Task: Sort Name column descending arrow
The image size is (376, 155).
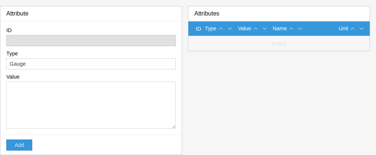Action: point(300,28)
